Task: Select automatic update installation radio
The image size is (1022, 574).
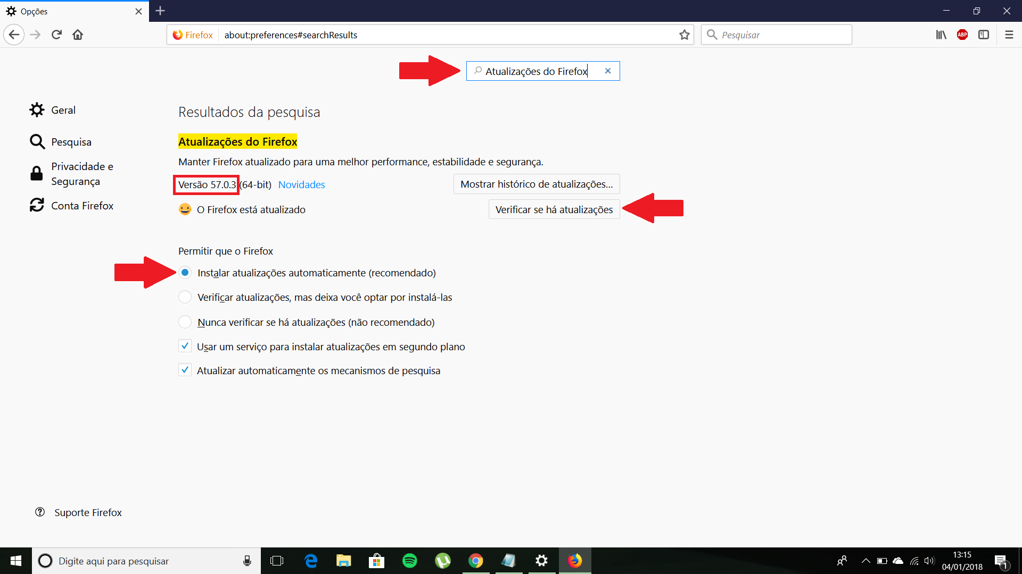Action: pos(185,273)
